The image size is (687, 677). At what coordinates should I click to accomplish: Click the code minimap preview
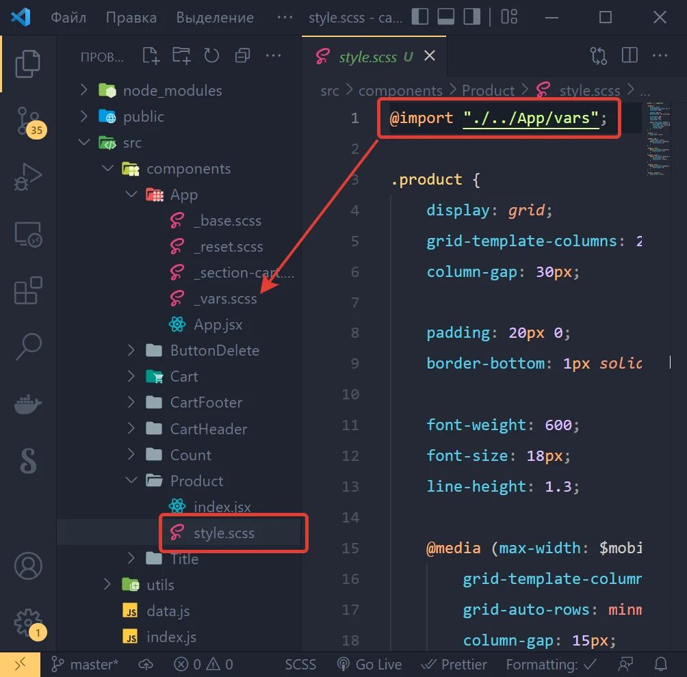[x=658, y=139]
